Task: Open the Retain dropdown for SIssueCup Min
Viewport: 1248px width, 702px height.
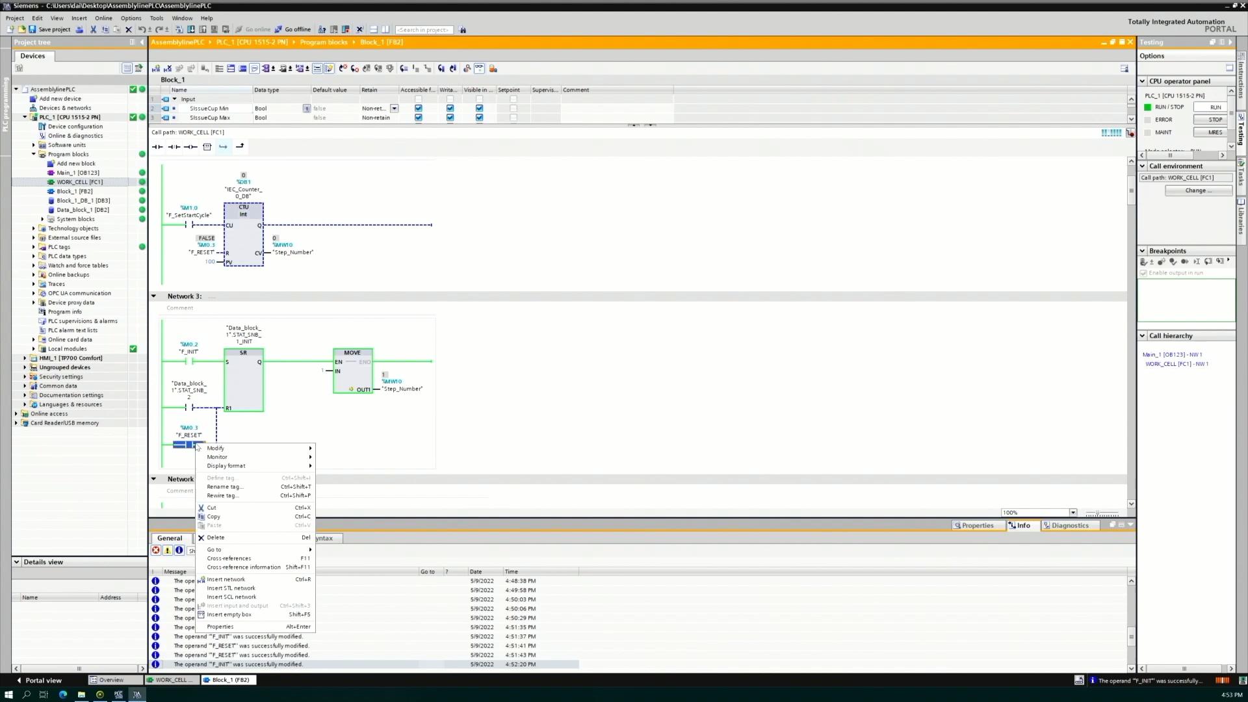Action: 394,109
